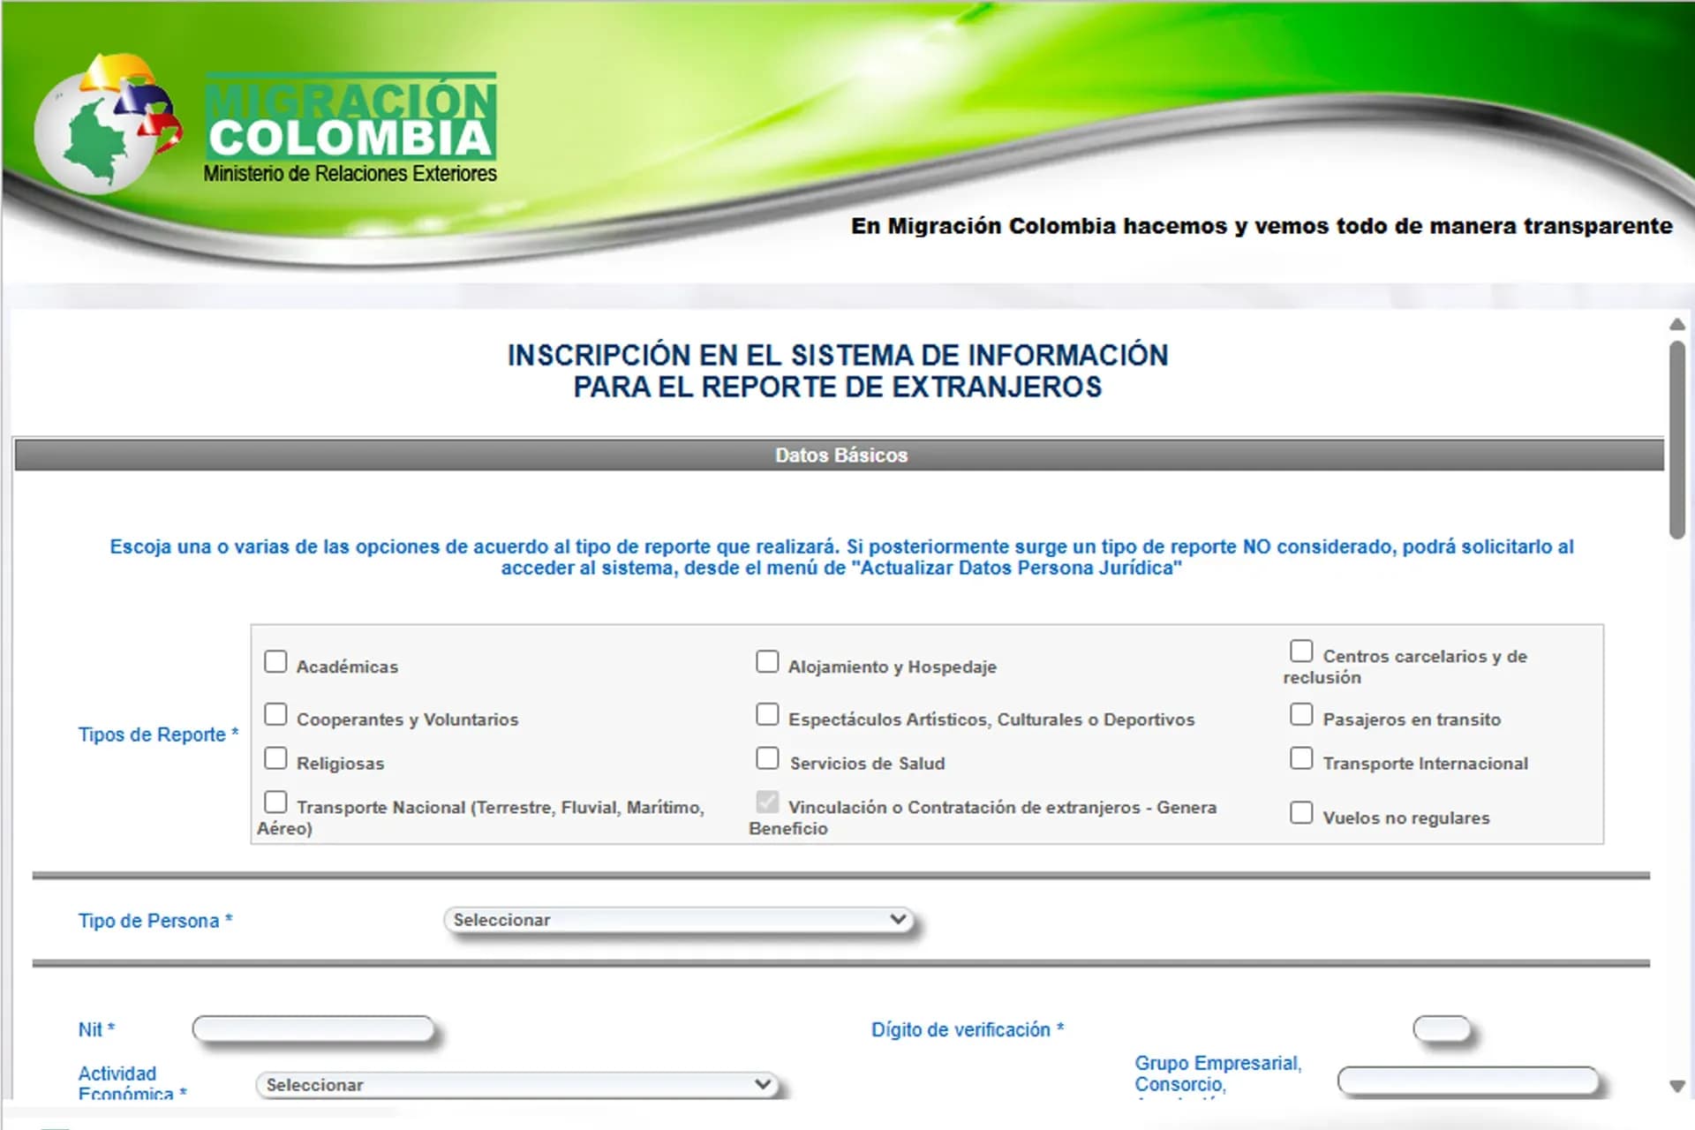Select Pasajeros en transito checkbox
The width and height of the screenshot is (1695, 1130).
click(1301, 714)
